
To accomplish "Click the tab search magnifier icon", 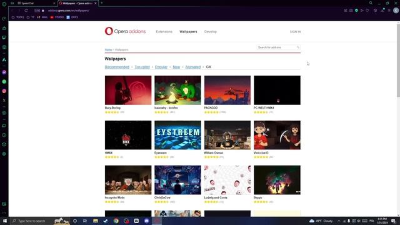I will [371, 3].
